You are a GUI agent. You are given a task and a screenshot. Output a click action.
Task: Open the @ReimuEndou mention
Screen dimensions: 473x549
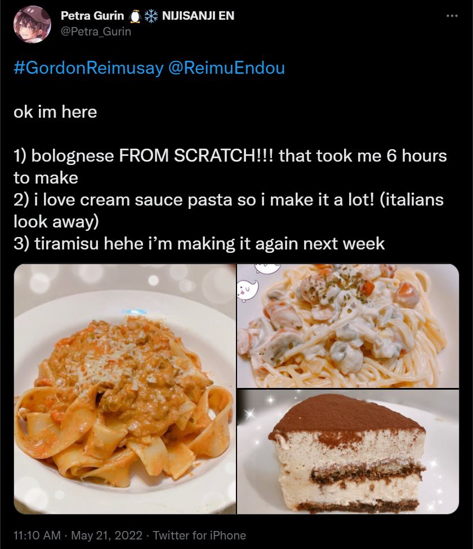226,68
